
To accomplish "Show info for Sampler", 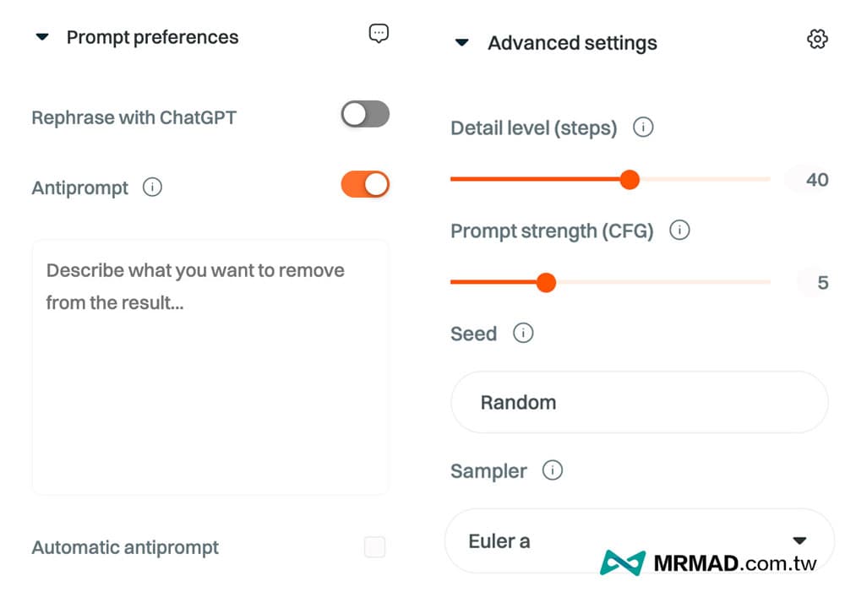I will 552,470.
